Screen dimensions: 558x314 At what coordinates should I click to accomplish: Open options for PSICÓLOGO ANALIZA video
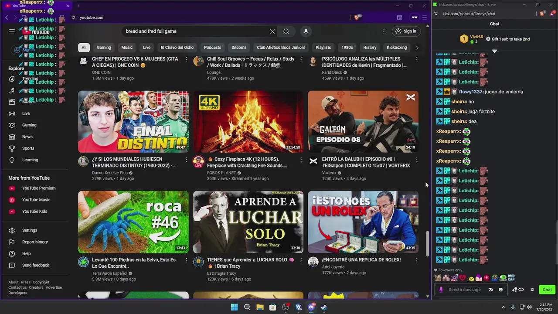click(x=416, y=59)
